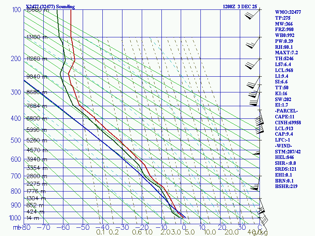Image resolution: width=315 pixels, height=236 pixels.
Task: Click the 5260 m height label
Action: pos(37,140)
